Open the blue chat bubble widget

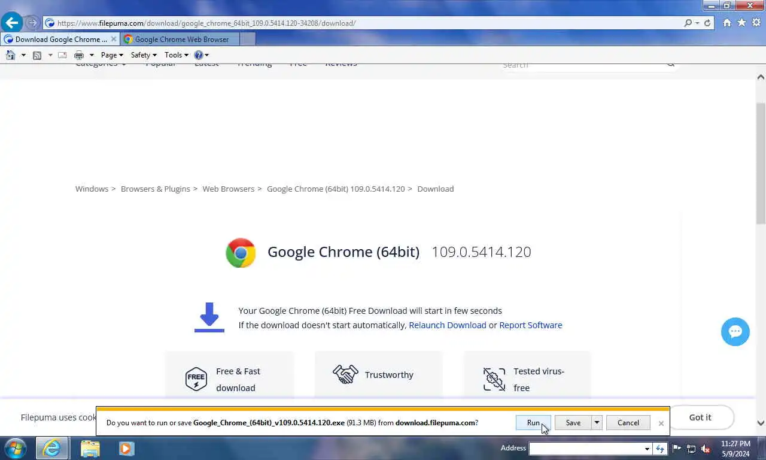tap(735, 332)
